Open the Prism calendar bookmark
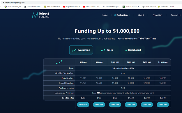 (x=149, y=7)
